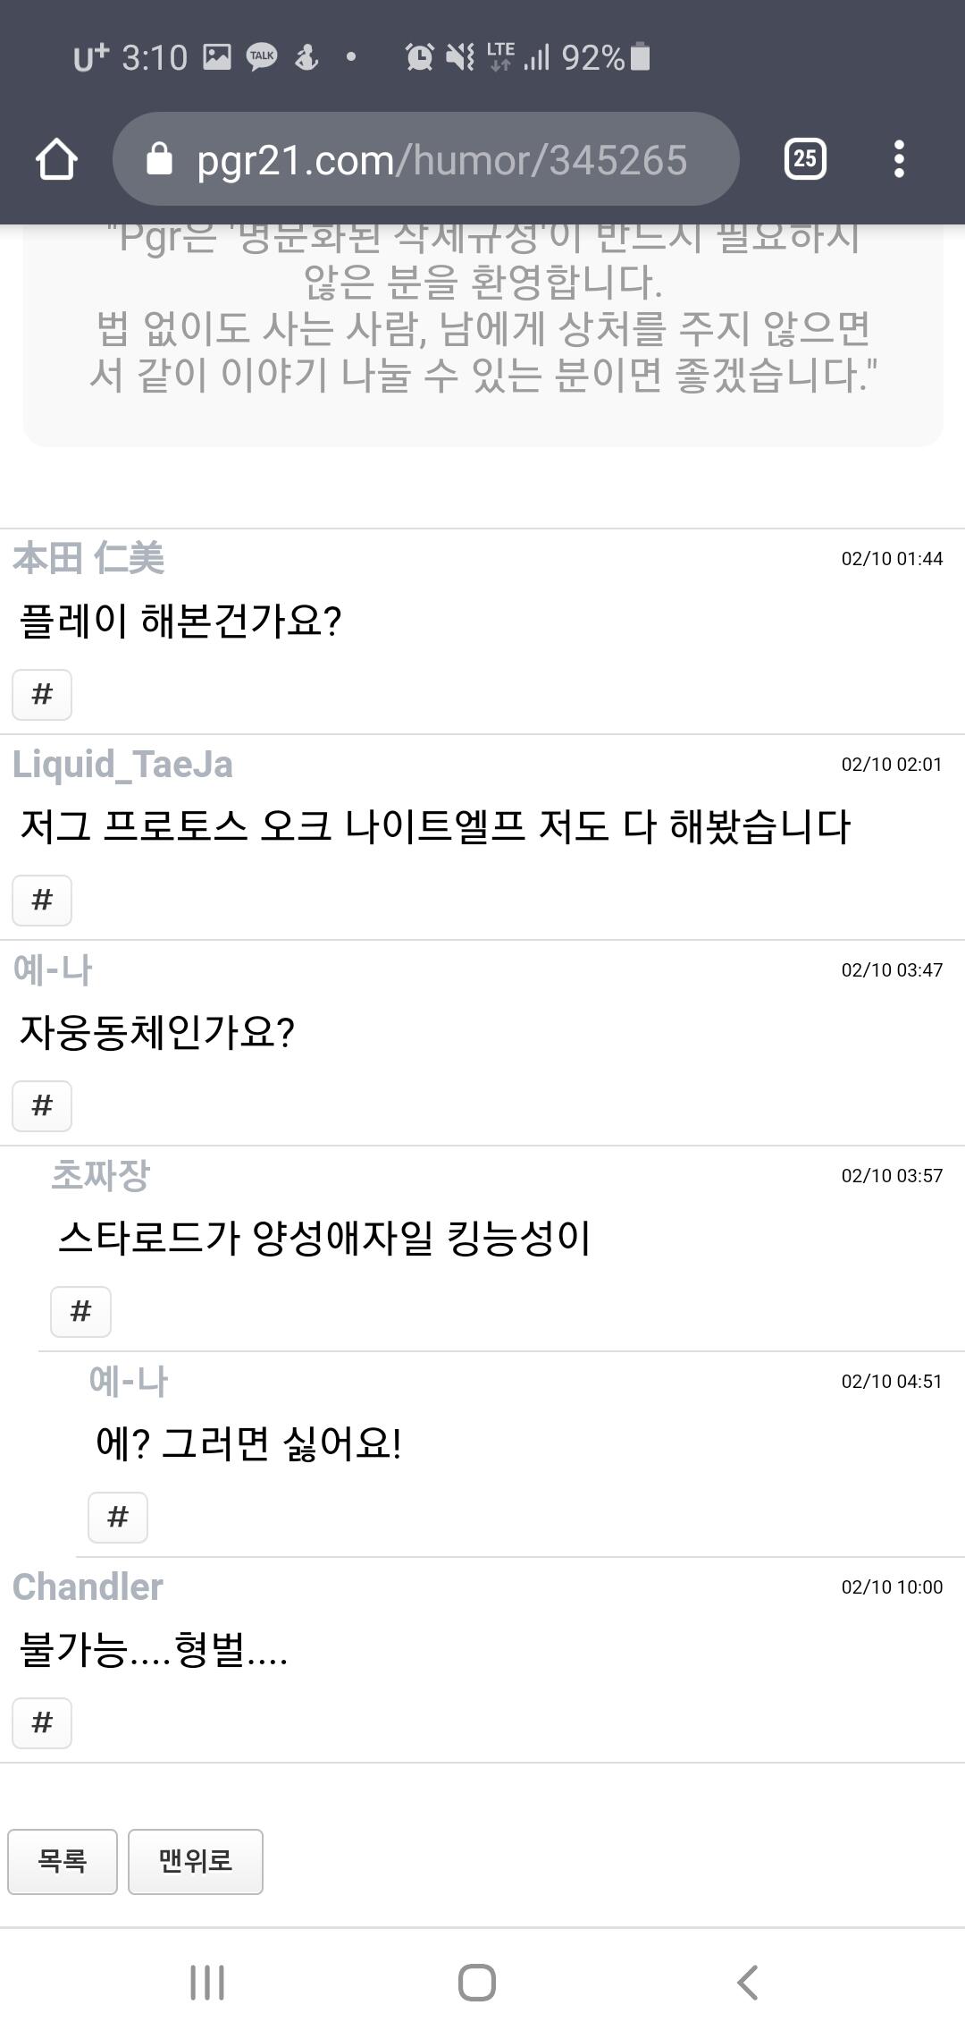Open the profile of user Liquid_TaeJa
This screenshot has width=965, height=2039.
coord(122,765)
